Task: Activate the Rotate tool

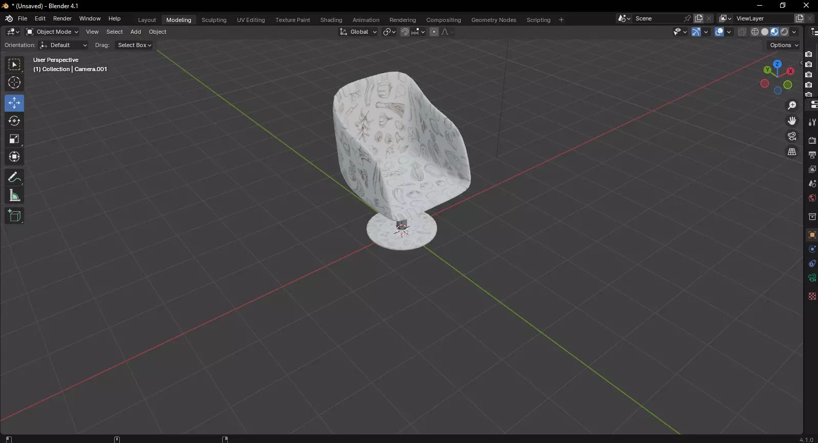Action: coord(14,121)
